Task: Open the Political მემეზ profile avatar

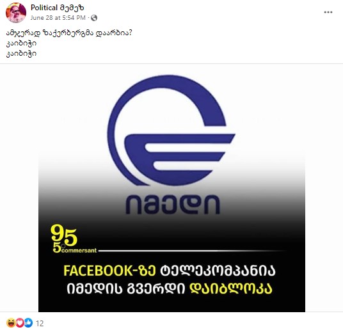Action: click(x=16, y=13)
